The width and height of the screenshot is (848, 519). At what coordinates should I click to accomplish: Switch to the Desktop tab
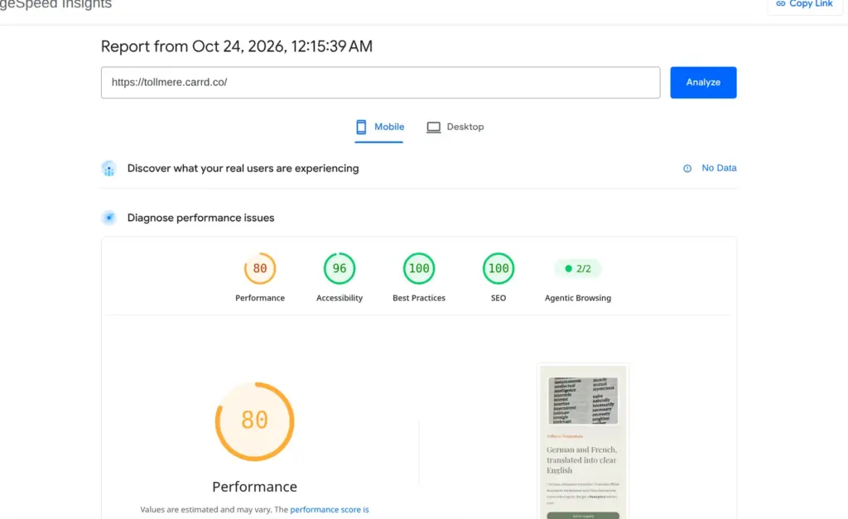[x=455, y=127]
